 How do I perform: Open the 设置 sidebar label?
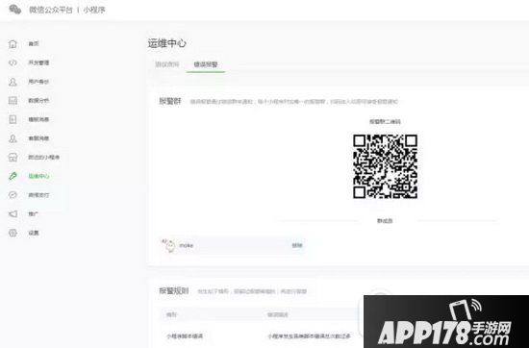(x=34, y=233)
